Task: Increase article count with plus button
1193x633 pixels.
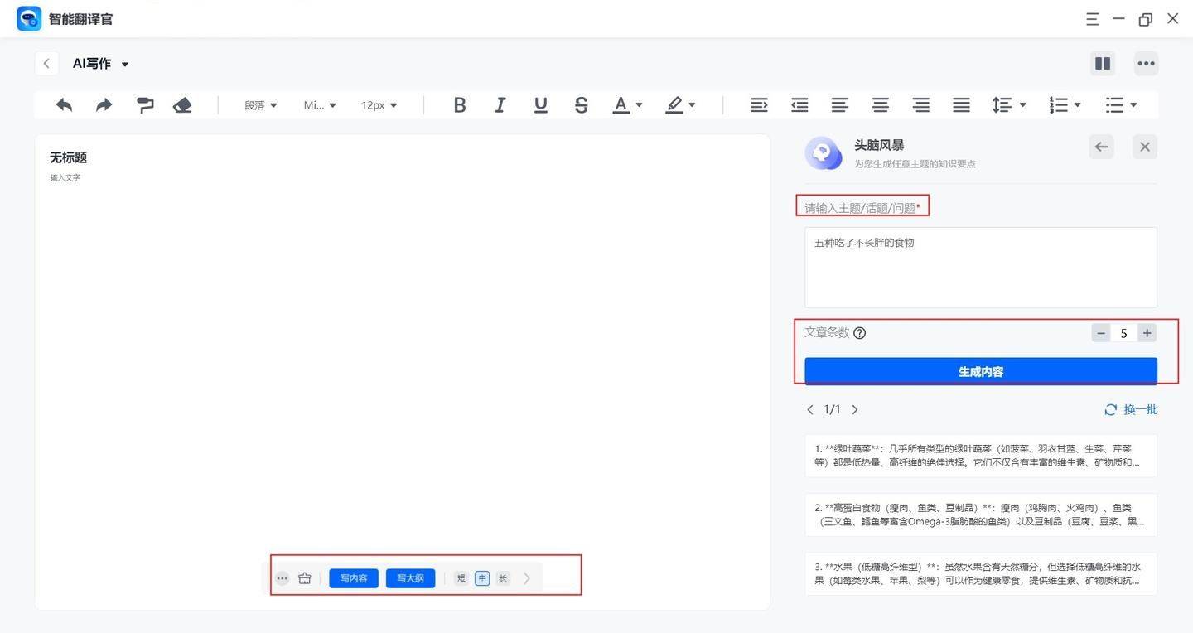Action: coord(1147,333)
